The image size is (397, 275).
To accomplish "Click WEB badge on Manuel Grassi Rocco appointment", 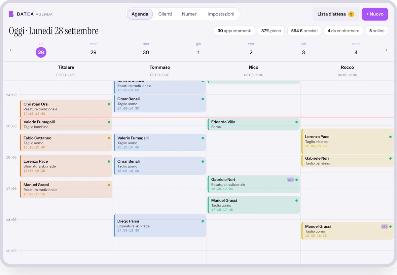I will pos(384,227).
